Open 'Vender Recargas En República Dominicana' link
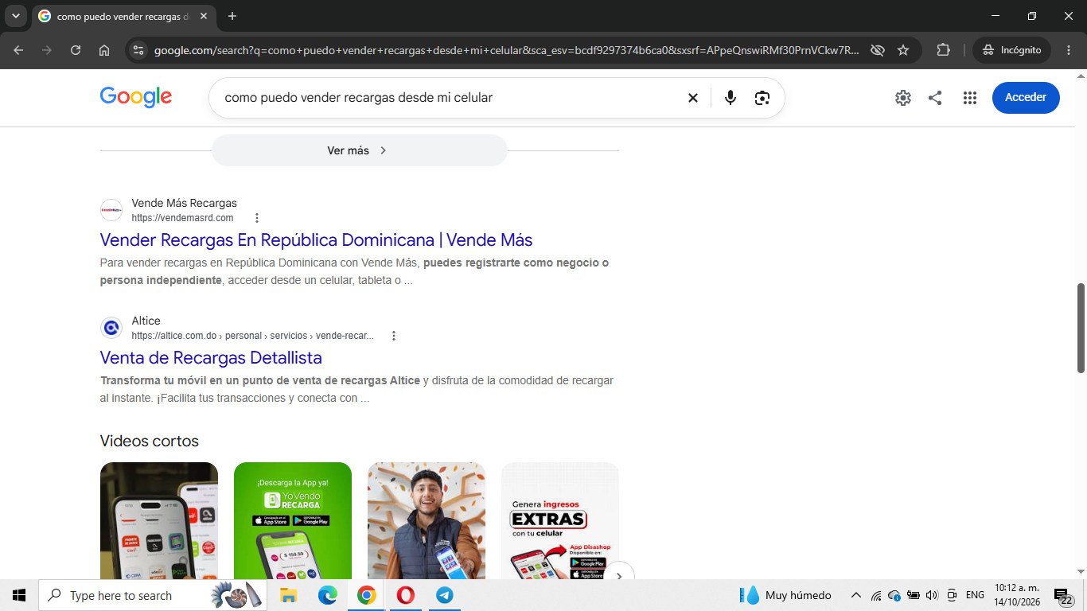 (x=316, y=239)
